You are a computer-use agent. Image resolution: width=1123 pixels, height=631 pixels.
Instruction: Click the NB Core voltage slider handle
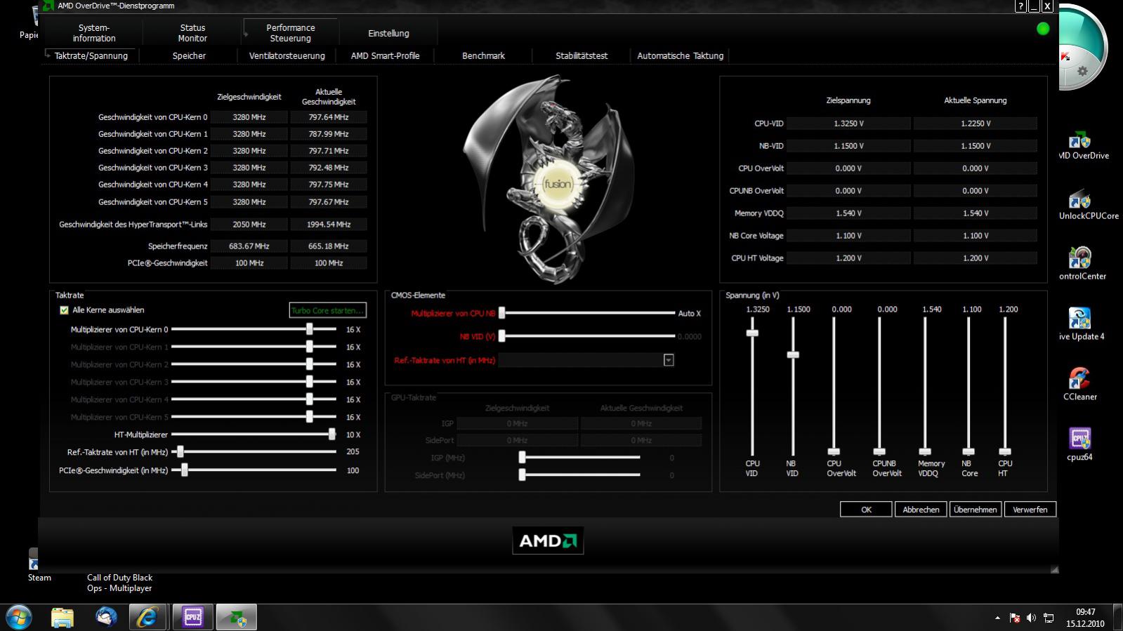click(x=968, y=451)
